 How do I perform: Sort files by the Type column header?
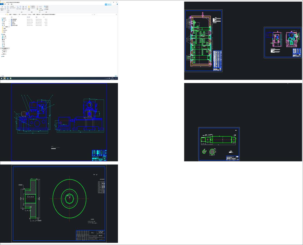point(36,17)
